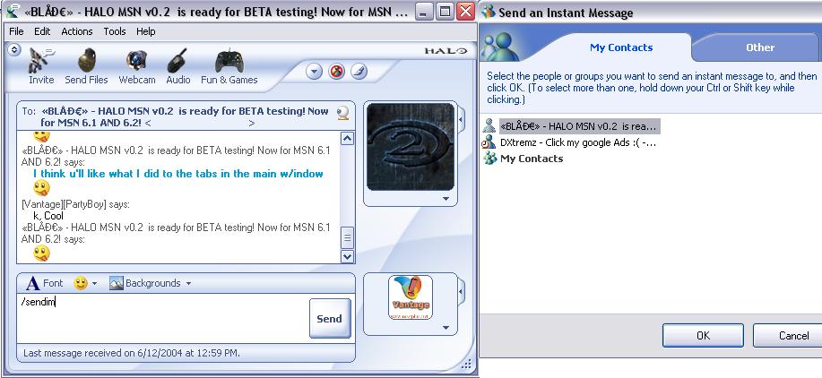This screenshot has height=378, width=822.
Task: Minimize the chat window
Action: (x=424, y=12)
